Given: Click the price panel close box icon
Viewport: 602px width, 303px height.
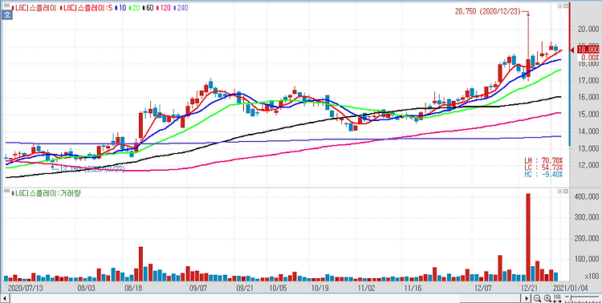Looking at the screenshot, I should pyautogui.click(x=565, y=6).
